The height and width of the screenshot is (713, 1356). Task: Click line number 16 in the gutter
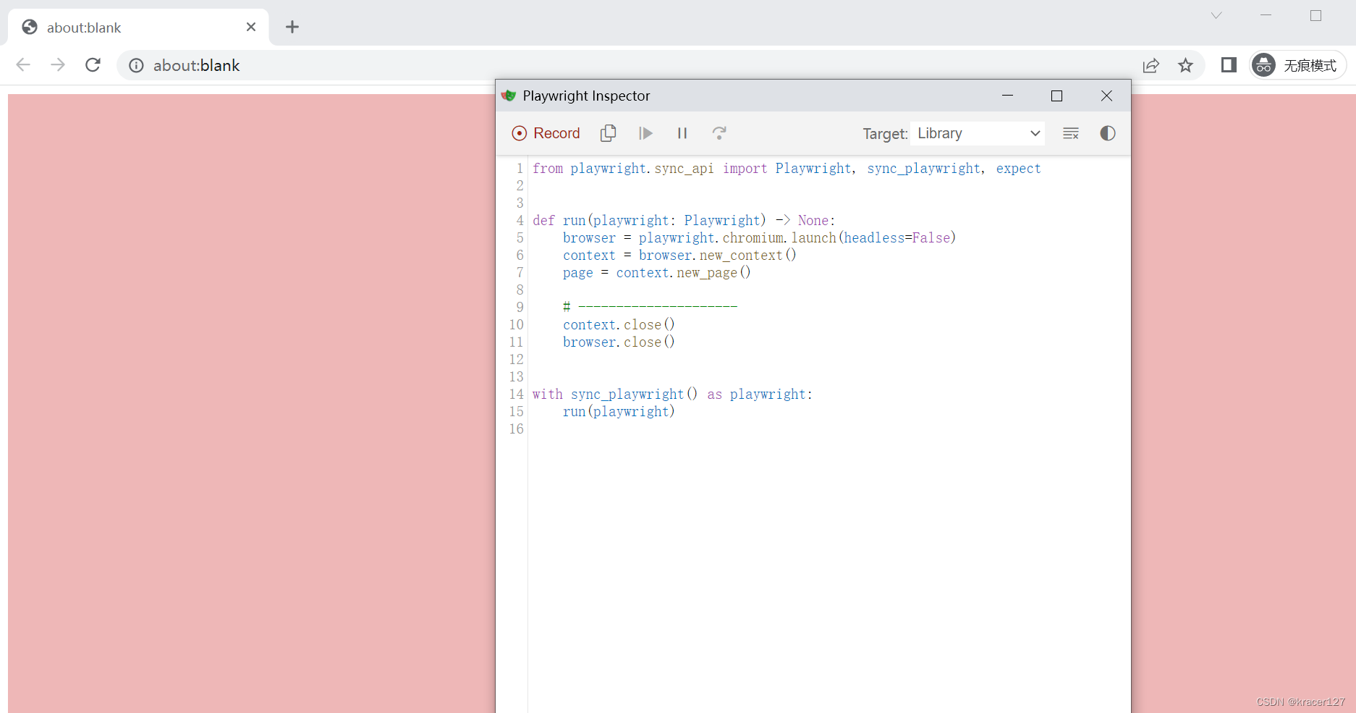[x=516, y=429]
